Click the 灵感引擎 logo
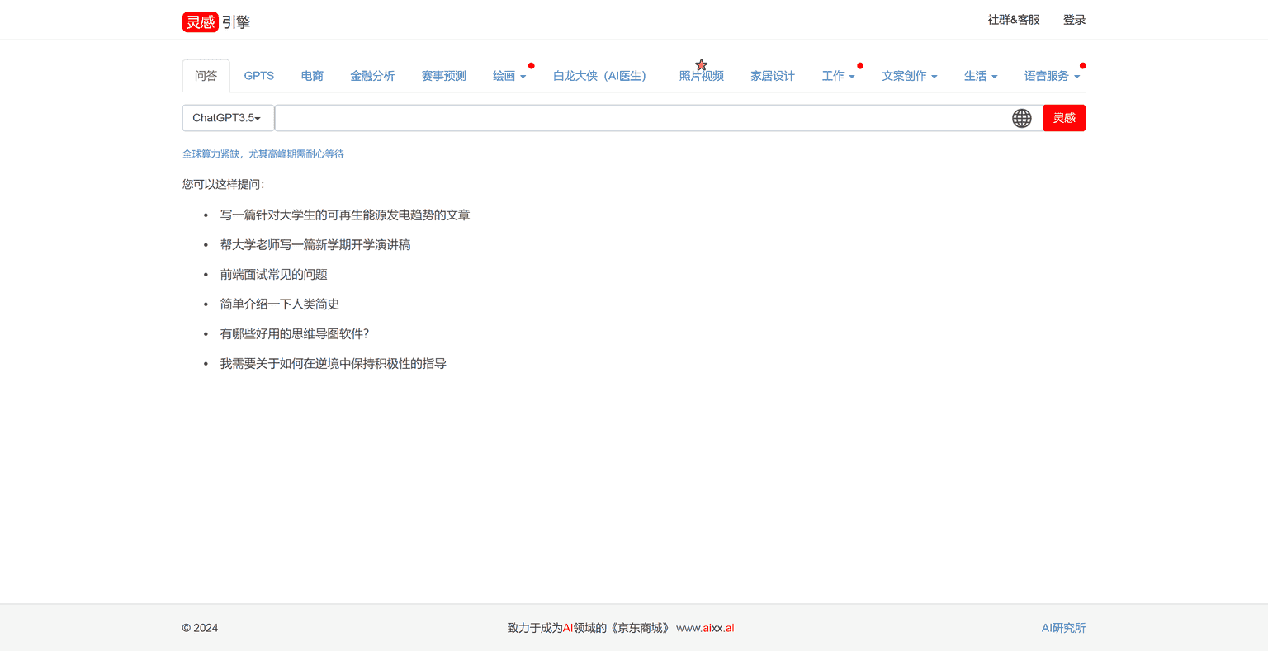This screenshot has height=651, width=1268. [x=216, y=21]
